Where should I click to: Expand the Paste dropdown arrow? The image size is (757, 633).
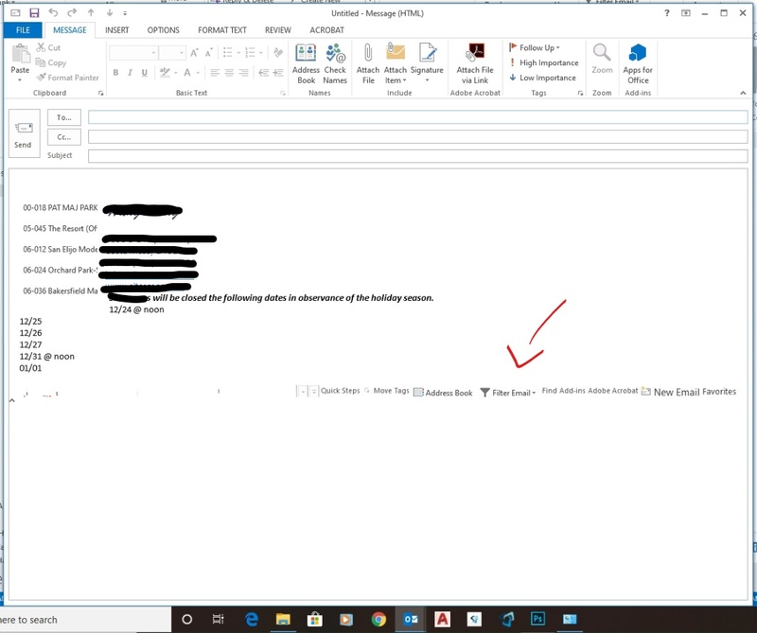tap(18, 80)
